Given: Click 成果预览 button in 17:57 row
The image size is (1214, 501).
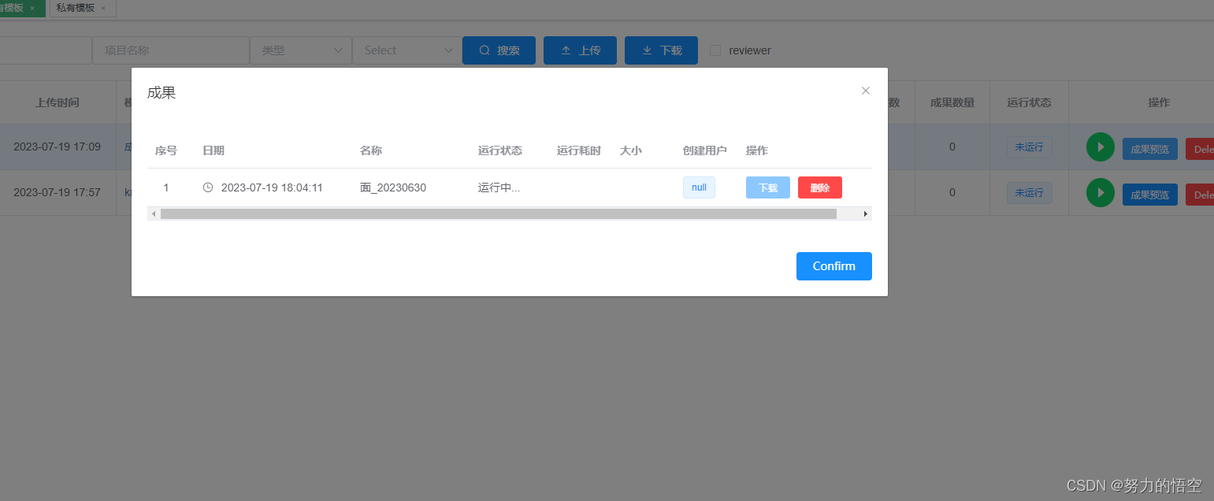Looking at the screenshot, I should tap(1150, 195).
